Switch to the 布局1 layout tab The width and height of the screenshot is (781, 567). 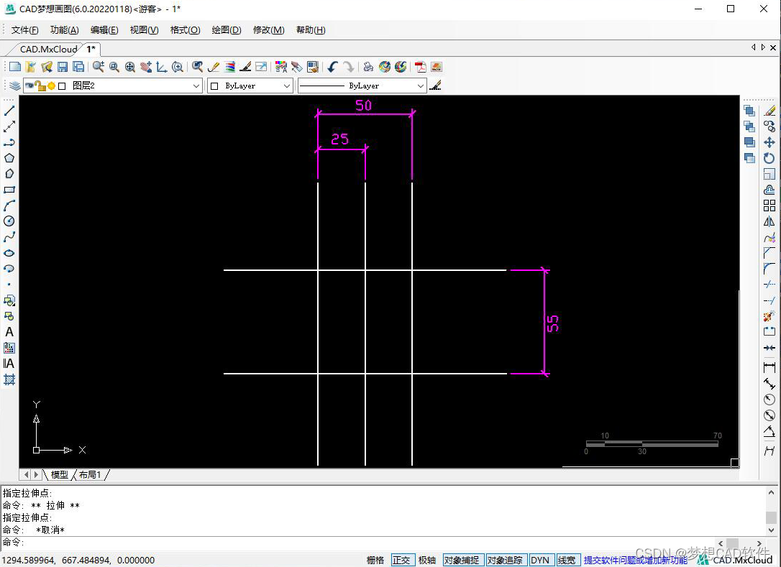(x=90, y=474)
